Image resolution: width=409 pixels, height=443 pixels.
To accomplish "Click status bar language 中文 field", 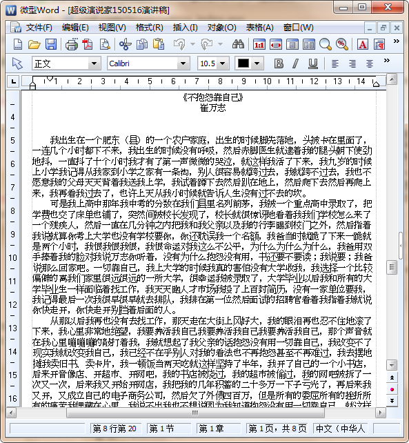I will coord(340,429).
